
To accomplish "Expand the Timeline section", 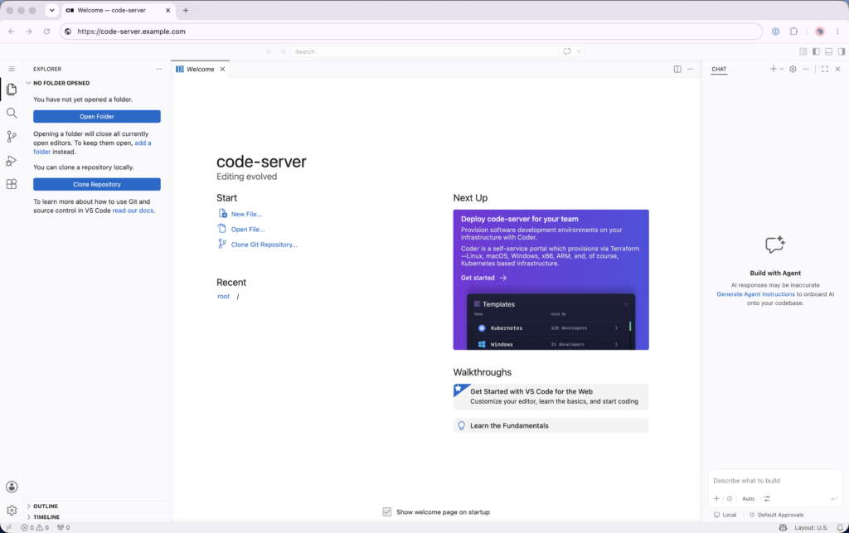I will point(98,516).
